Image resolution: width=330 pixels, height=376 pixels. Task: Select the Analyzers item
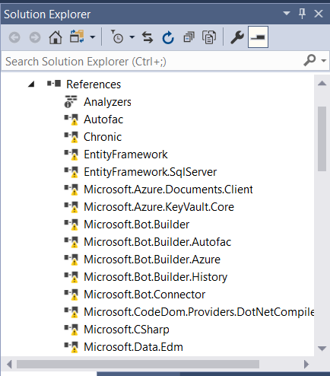107,102
